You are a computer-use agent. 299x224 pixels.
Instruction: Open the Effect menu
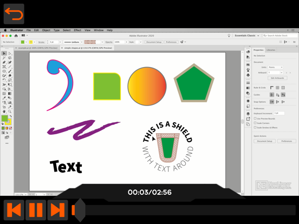click(77, 30)
